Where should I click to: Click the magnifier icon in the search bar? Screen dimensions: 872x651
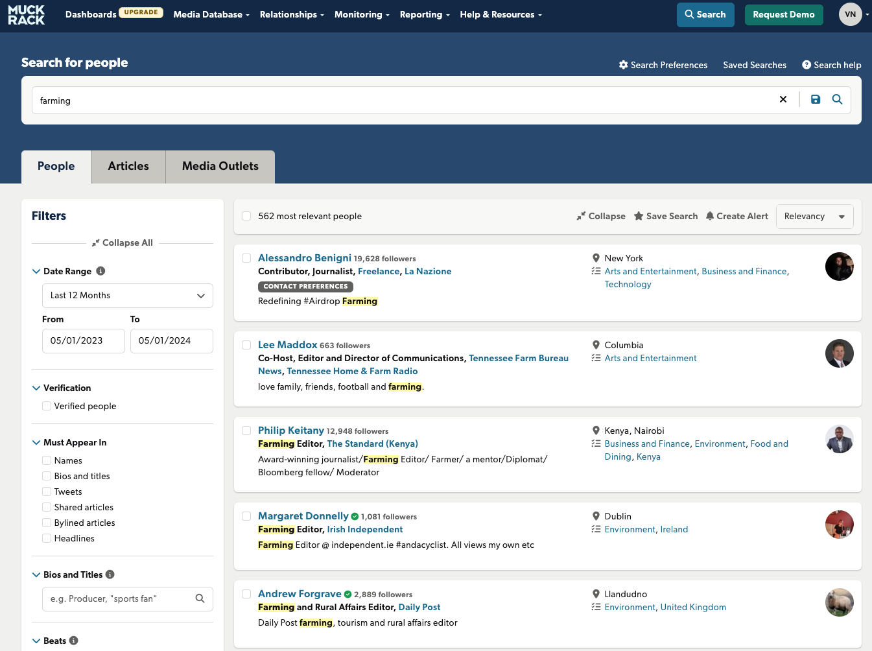[x=837, y=99]
